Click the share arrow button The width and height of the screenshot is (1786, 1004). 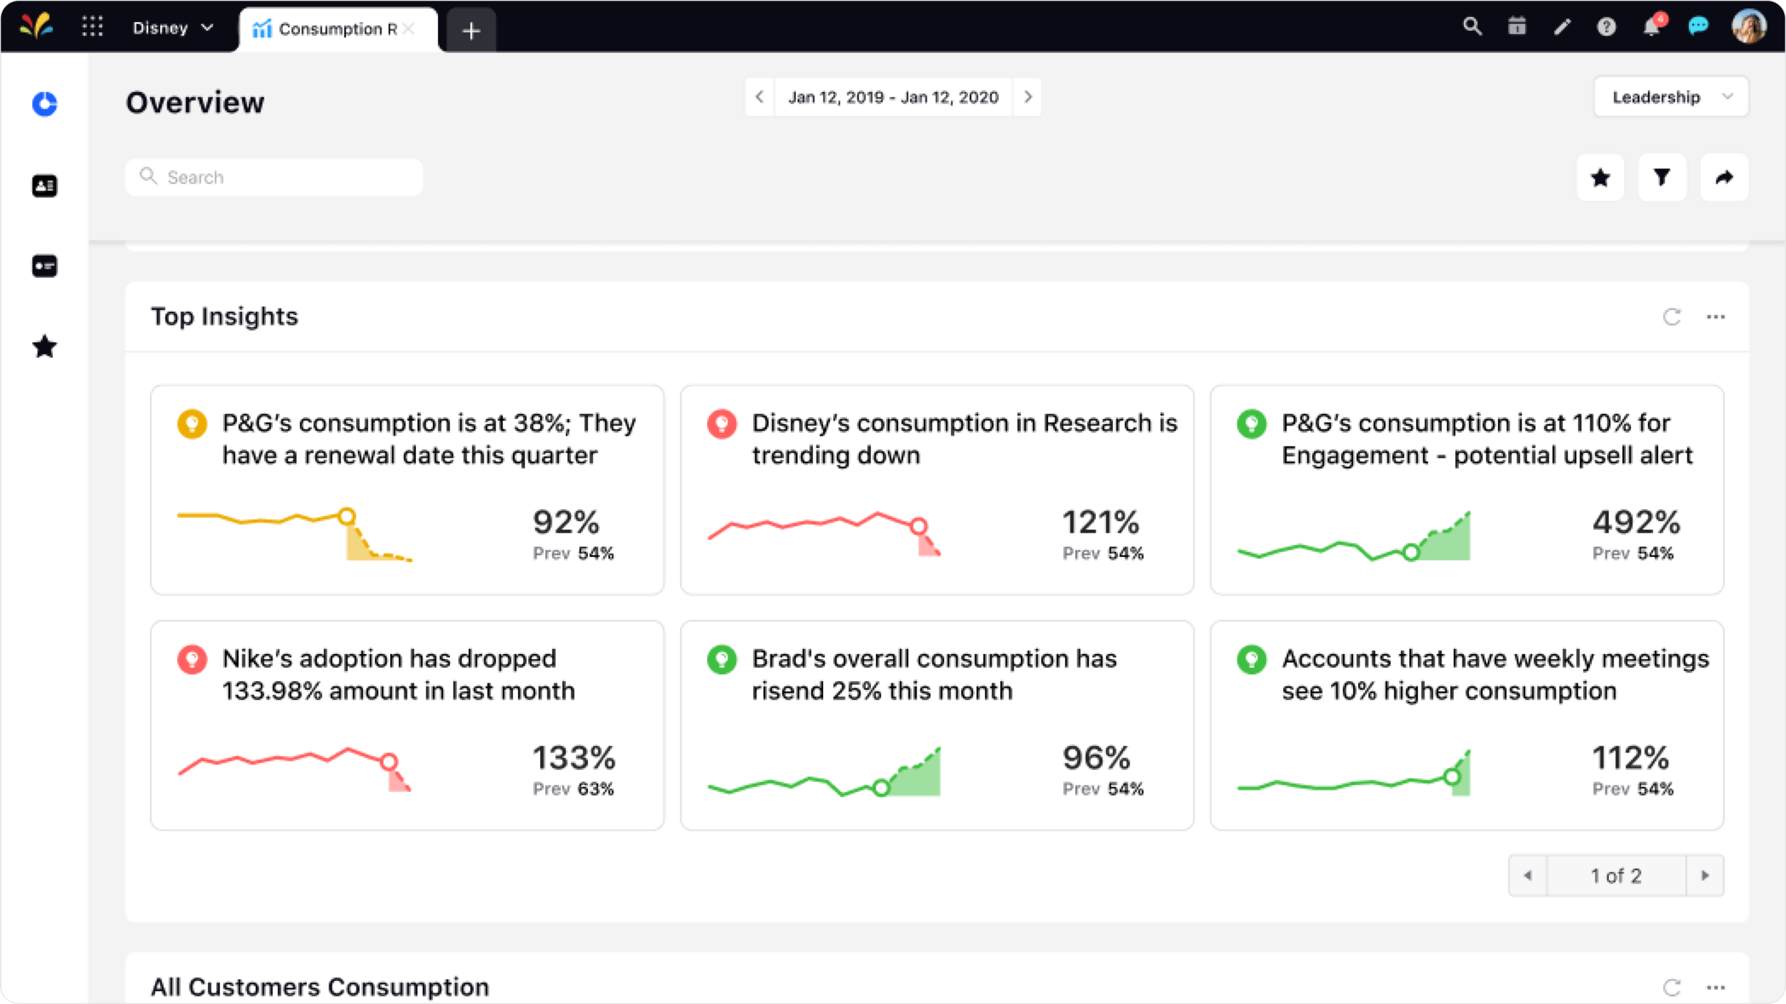[1724, 177]
